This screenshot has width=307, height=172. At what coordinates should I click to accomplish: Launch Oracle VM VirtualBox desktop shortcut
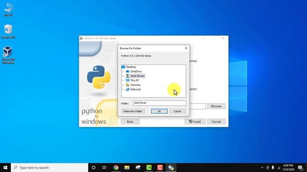pyautogui.click(x=8, y=55)
